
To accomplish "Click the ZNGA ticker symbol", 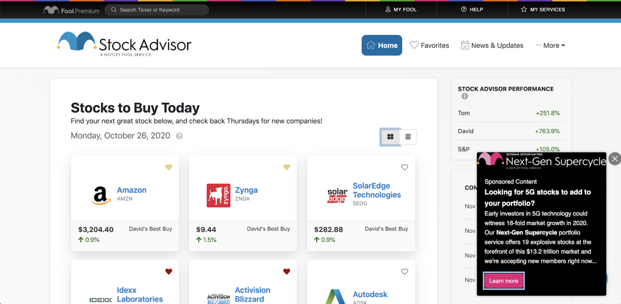I will tap(242, 199).
